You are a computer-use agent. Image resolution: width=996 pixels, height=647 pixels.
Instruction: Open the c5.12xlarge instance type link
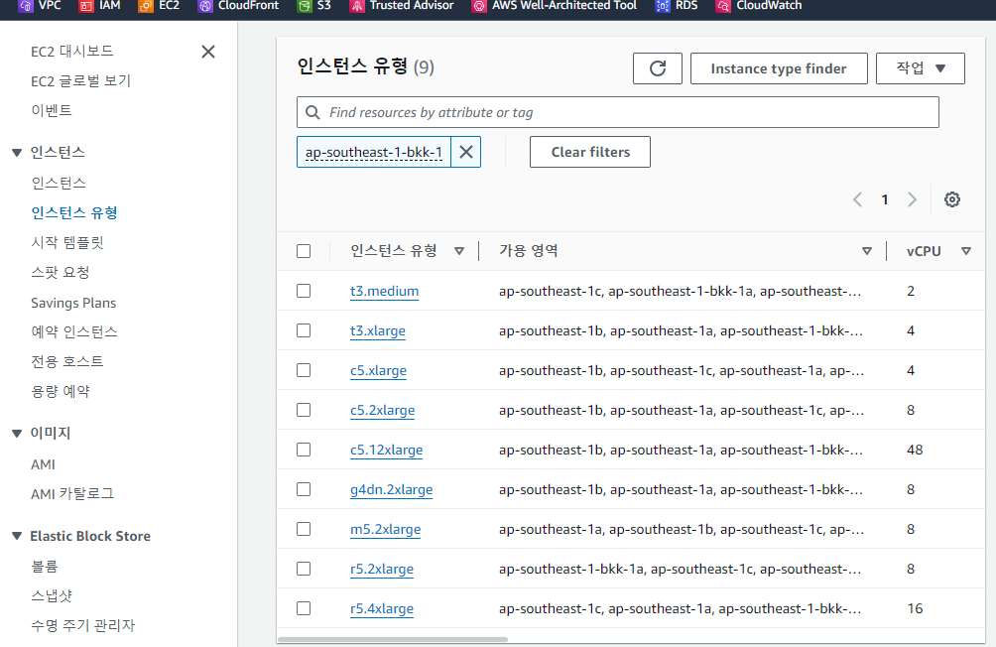[386, 450]
